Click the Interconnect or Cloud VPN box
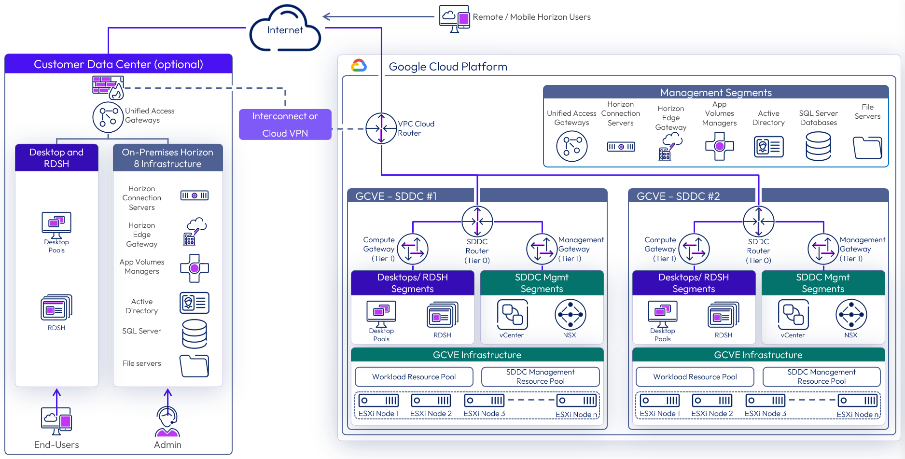905x459 pixels. click(285, 125)
